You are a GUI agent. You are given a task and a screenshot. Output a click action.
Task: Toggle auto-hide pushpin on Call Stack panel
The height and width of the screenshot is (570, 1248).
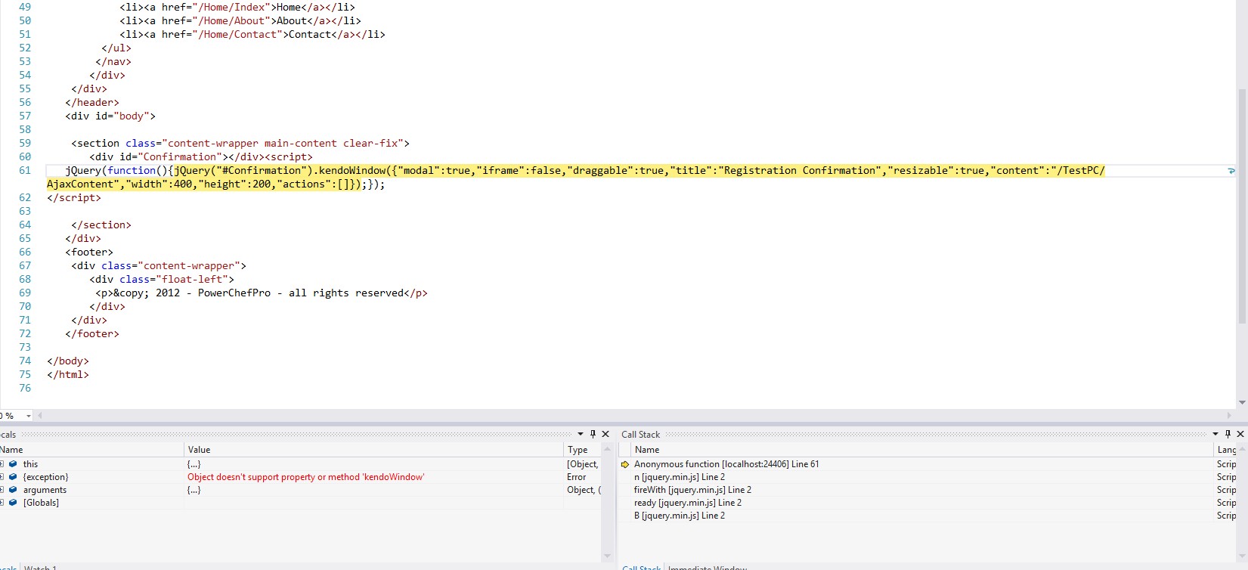pos(1228,434)
